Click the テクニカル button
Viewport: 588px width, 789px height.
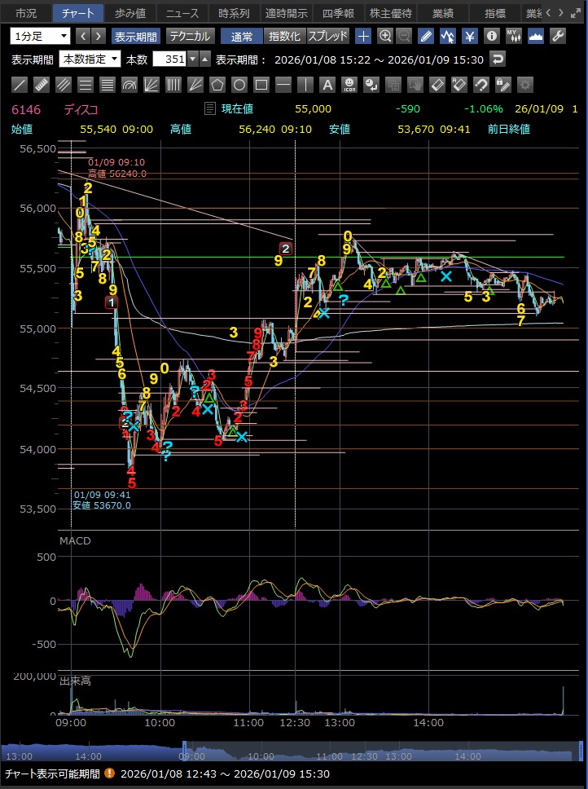pyautogui.click(x=191, y=36)
